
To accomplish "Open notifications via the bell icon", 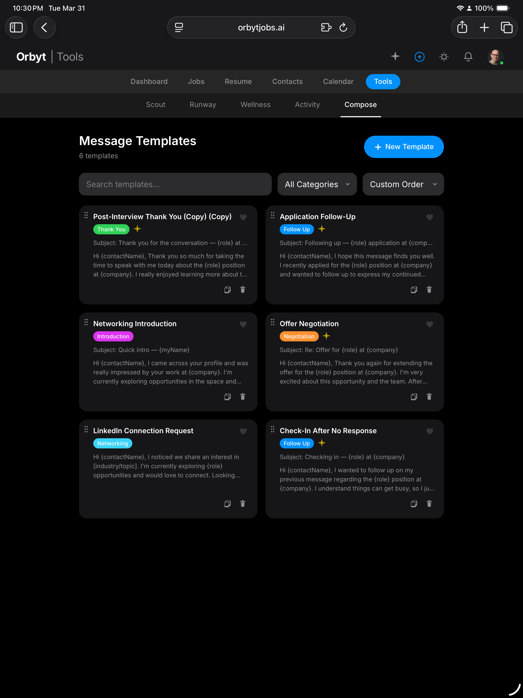I will click(468, 57).
